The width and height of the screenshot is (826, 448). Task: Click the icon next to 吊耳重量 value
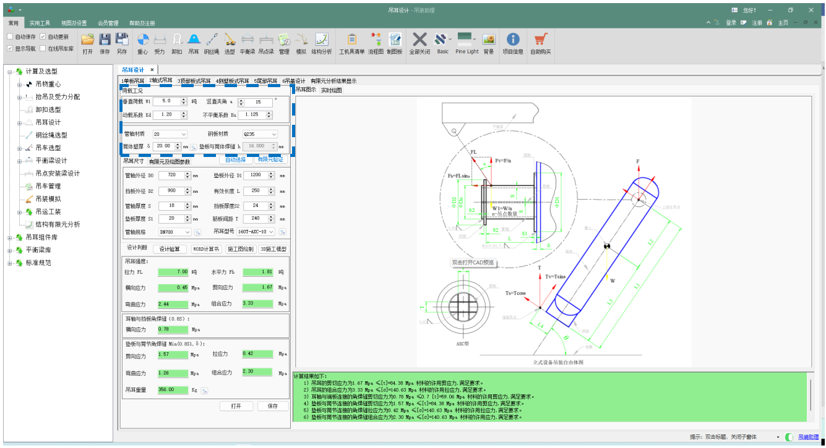tap(204, 391)
